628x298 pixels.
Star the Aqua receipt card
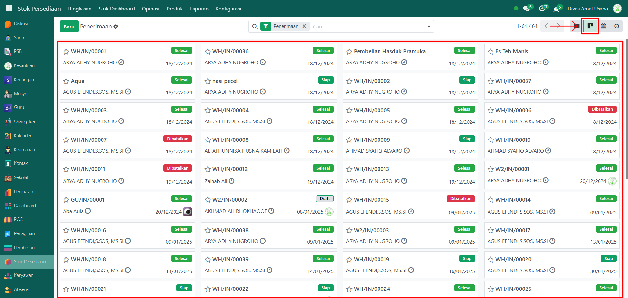point(66,81)
